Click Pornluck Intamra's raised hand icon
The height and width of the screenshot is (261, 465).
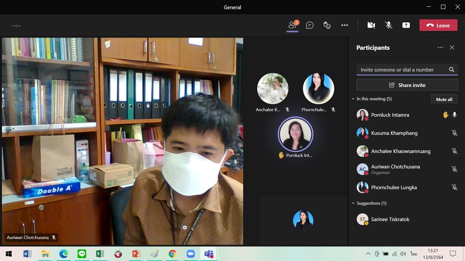[x=446, y=115]
